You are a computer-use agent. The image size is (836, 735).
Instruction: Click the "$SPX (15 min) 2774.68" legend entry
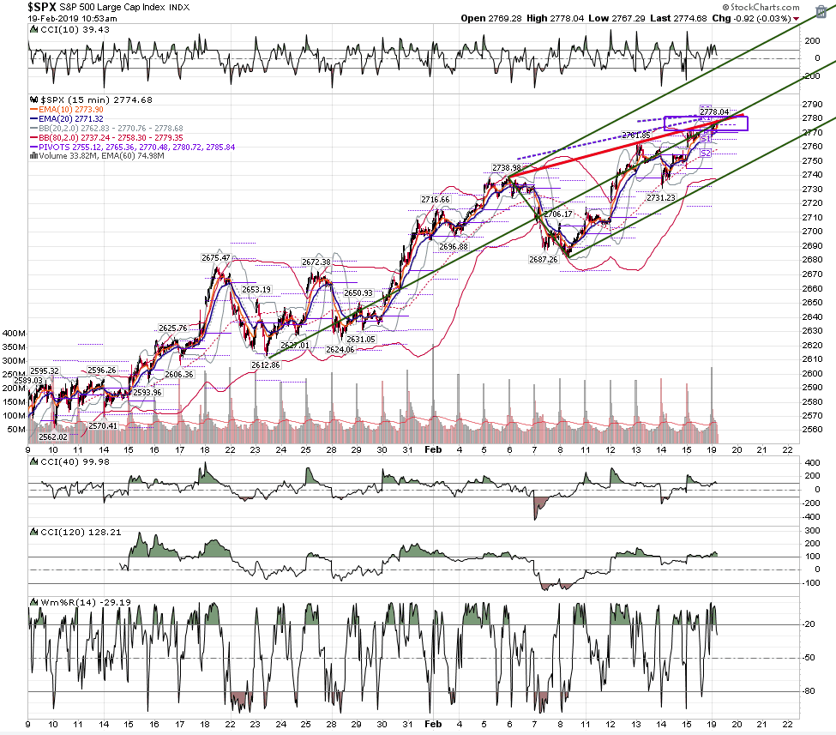coord(96,99)
